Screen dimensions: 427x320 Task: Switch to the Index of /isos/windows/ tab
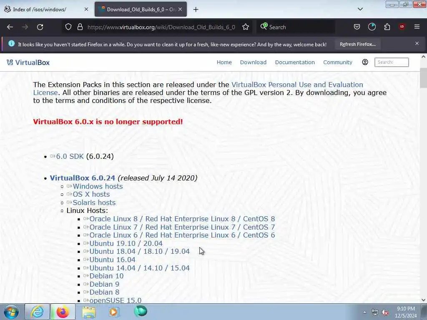[46, 10]
